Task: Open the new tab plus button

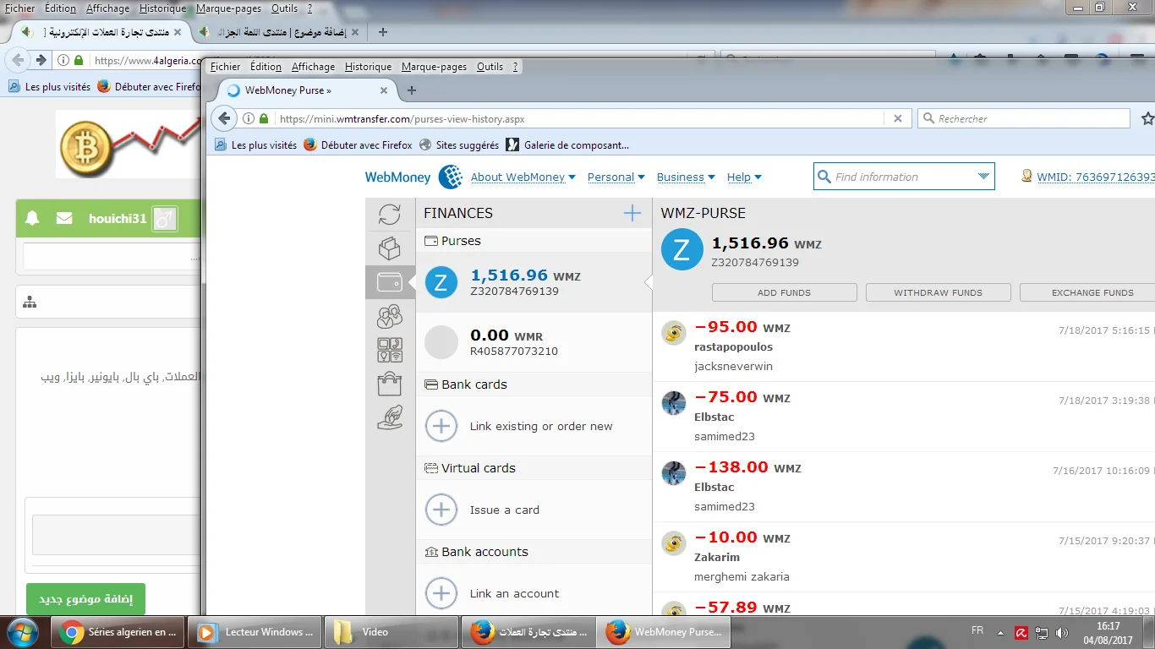Action: click(x=412, y=90)
